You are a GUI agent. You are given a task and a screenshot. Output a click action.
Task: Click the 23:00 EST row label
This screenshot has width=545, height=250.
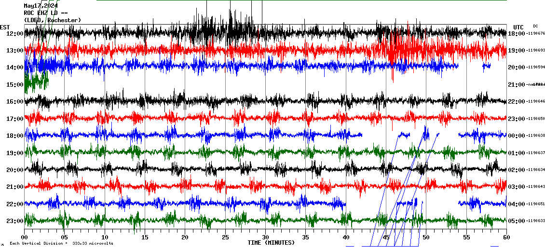[14, 221]
